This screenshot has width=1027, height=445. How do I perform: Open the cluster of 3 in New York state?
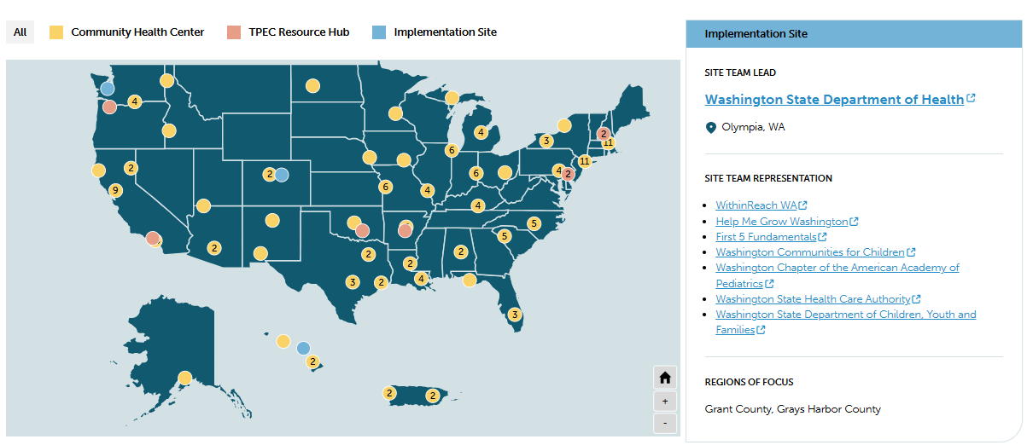coord(546,141)
